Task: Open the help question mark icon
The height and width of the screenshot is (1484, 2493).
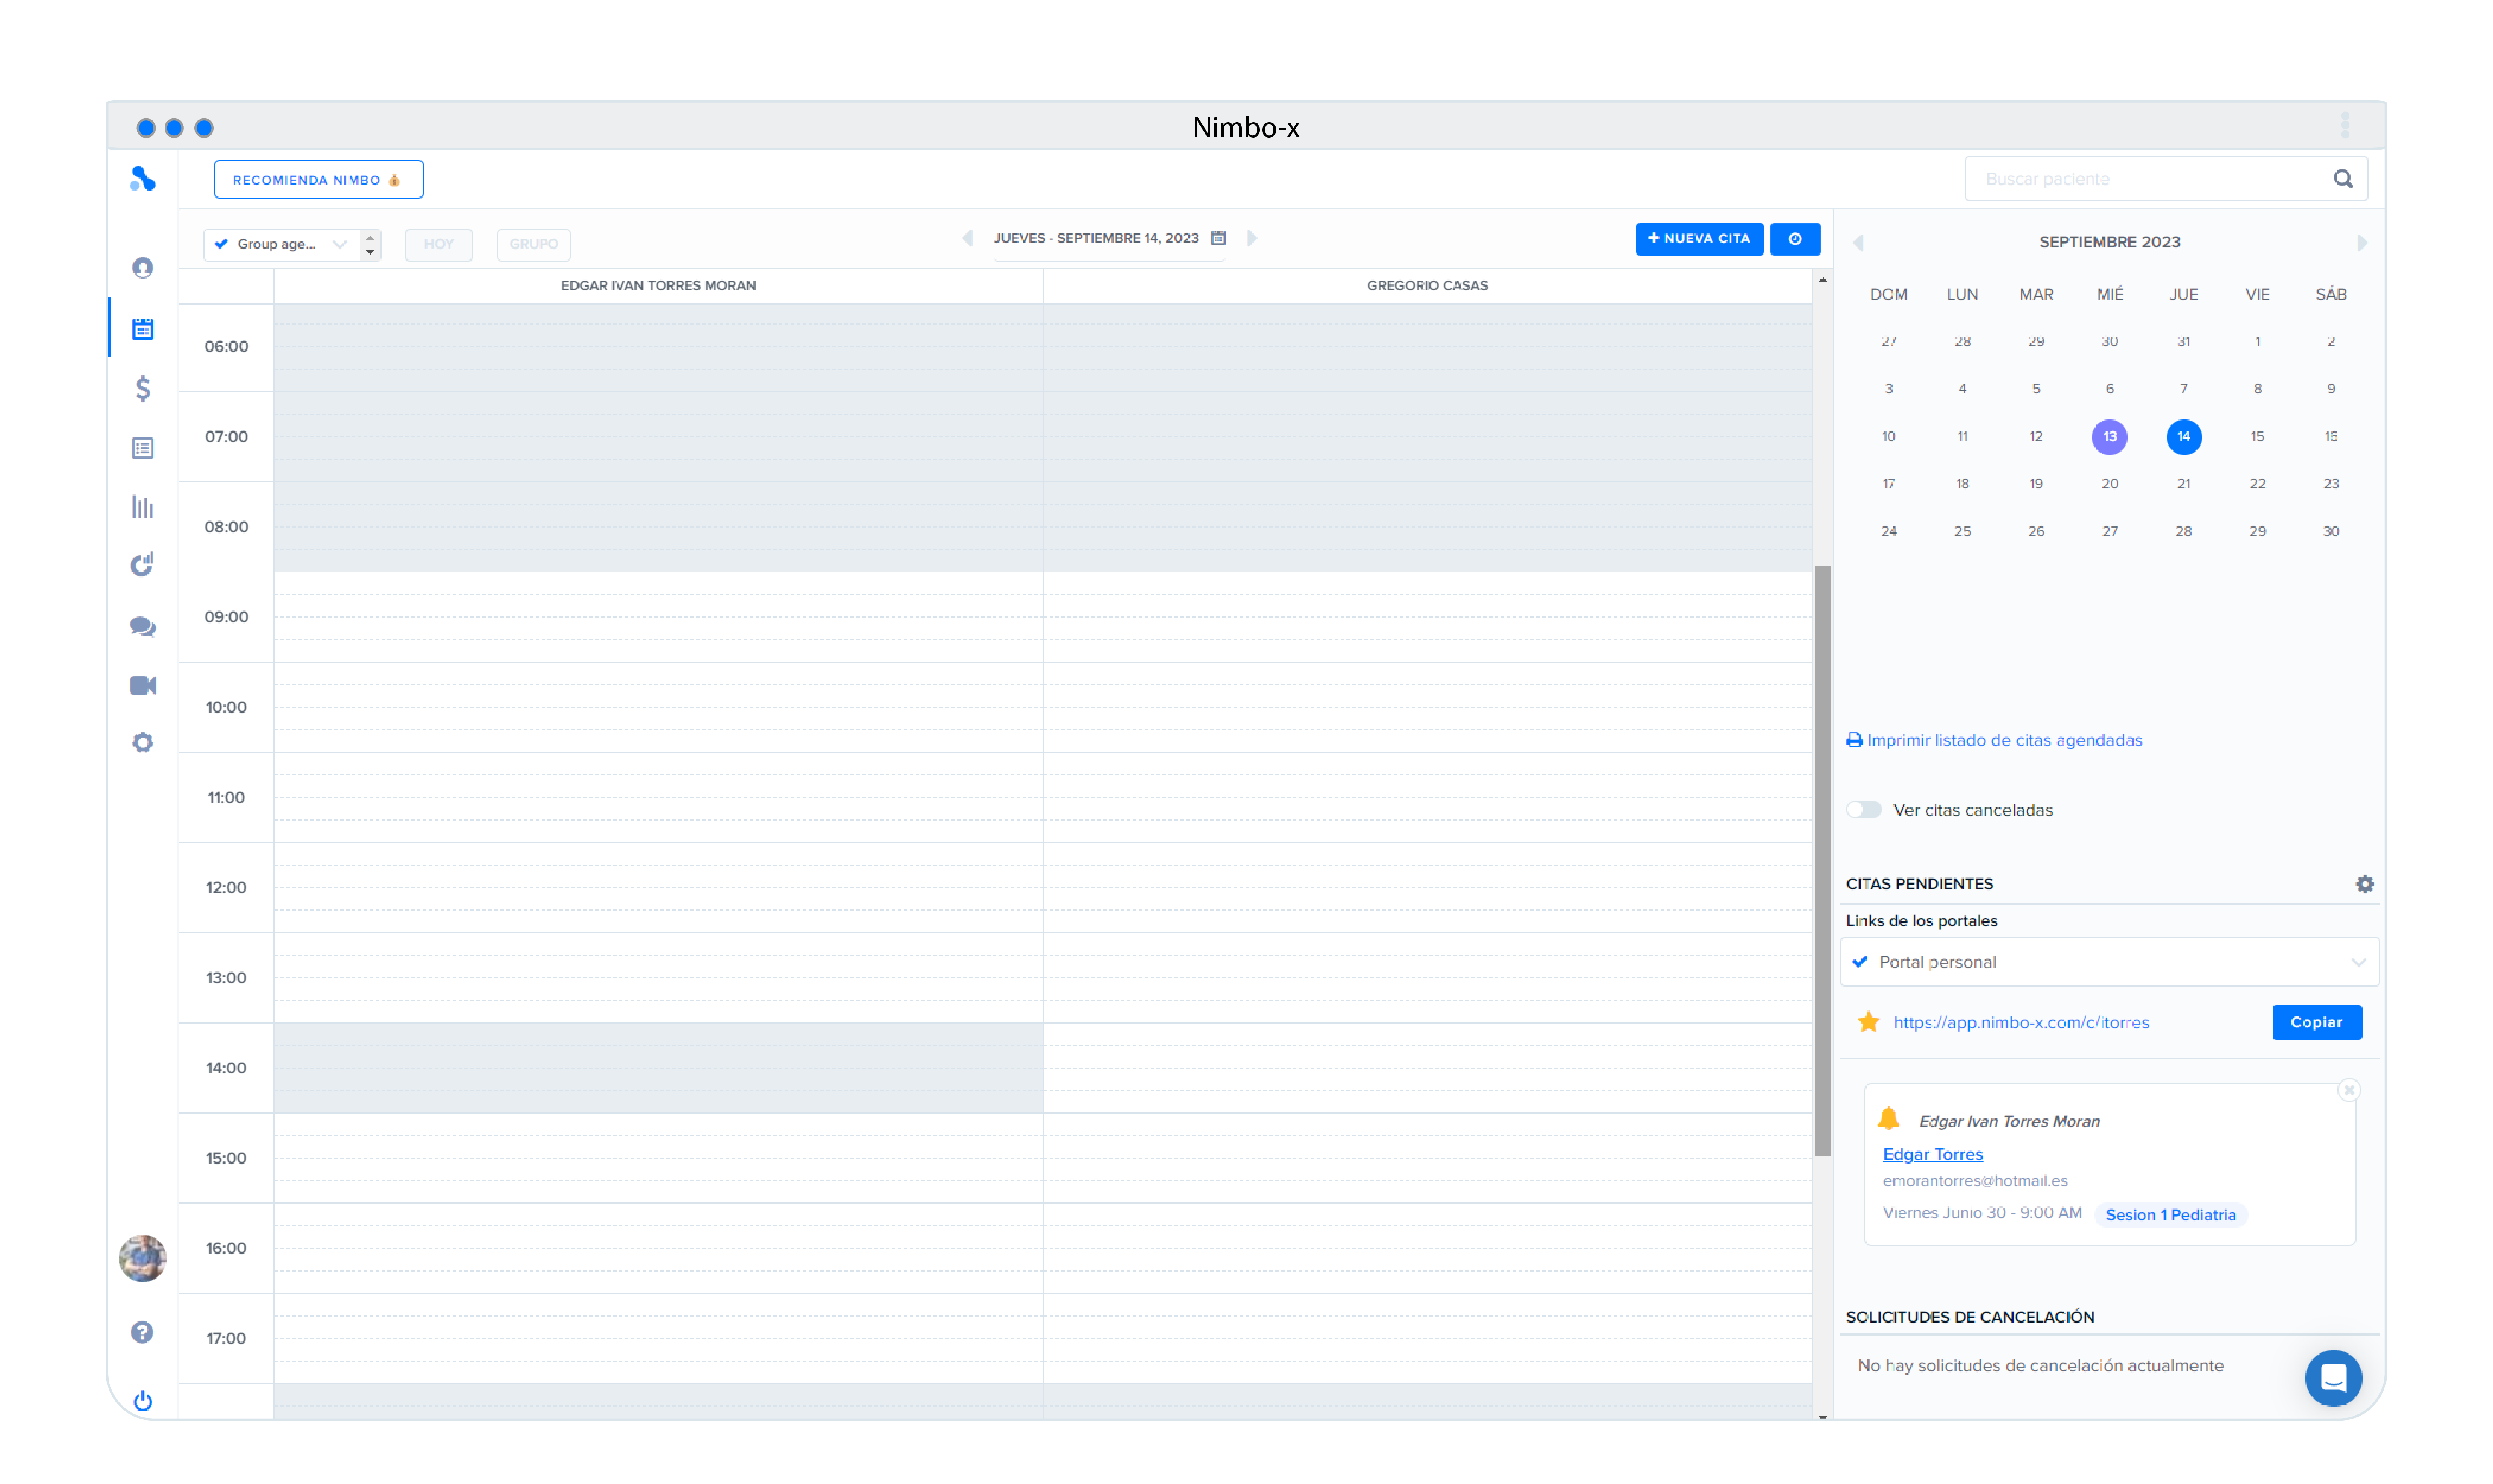Action: pyautogui.click(x=142, y=1332)
